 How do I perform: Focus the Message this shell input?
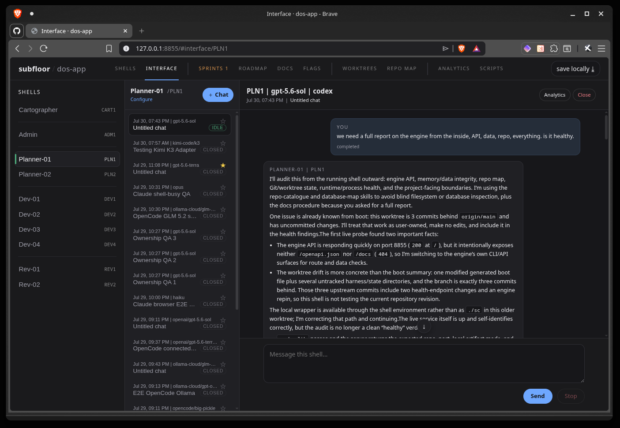click(424, 364)
